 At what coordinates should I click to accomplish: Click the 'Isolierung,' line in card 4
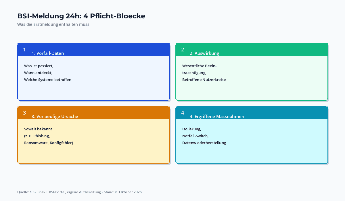click(x=192, y=129)
